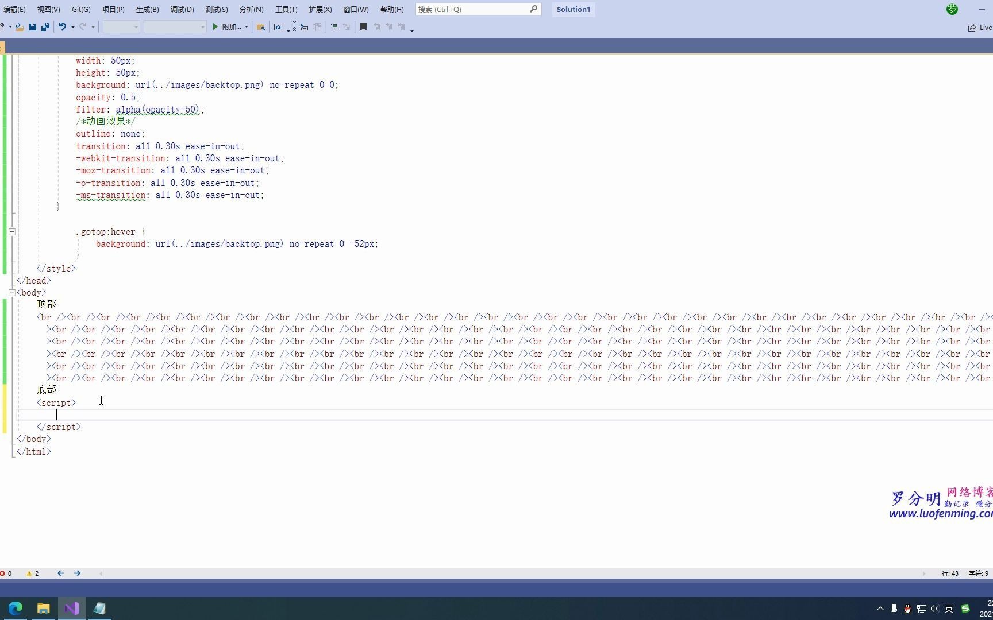Click the Solution1 title label
The image size is (993, 620).
tap(573, 9)
